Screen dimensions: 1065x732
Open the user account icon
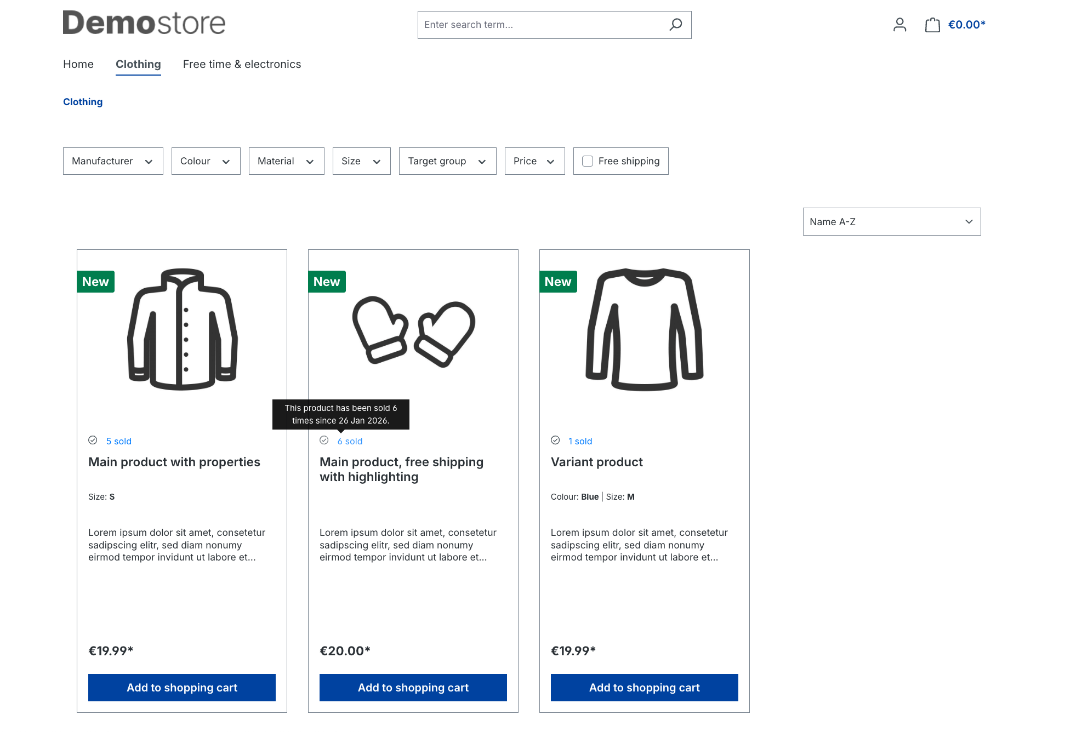(x=899, y=25)
